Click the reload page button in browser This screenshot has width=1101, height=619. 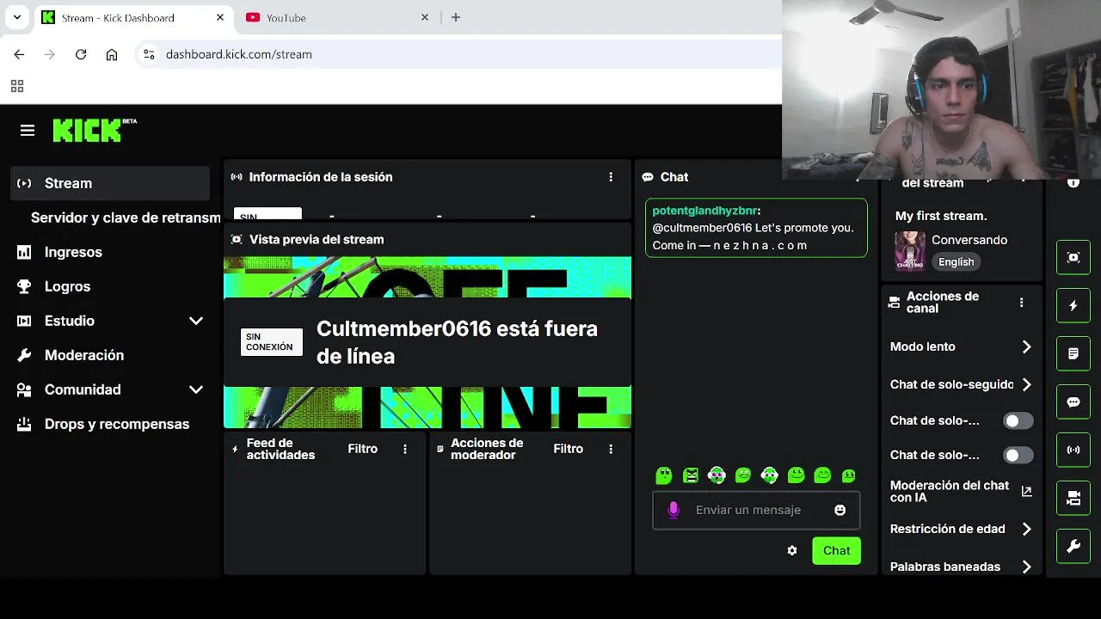click(x=81, y=54)
